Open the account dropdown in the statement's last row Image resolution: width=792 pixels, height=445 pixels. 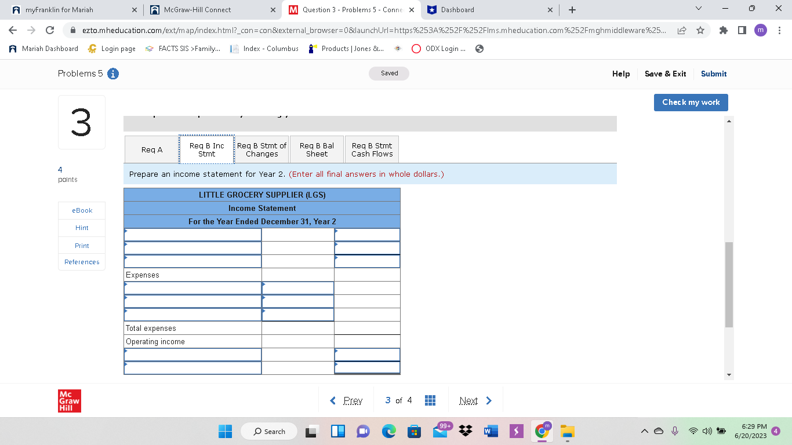[x=192, y=368]
